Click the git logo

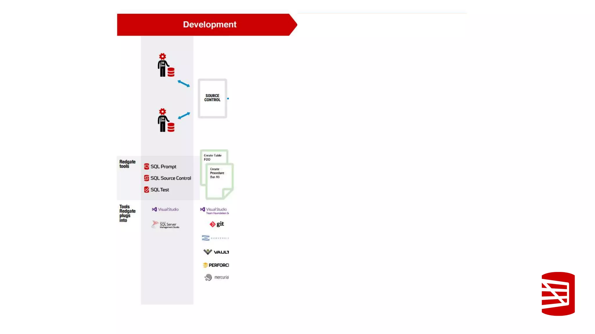(x=217, y=224)
